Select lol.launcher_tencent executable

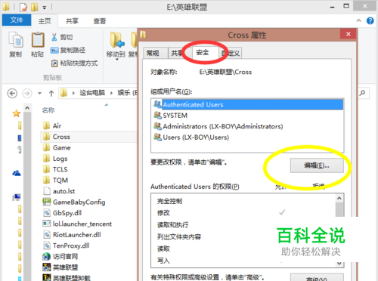coord(77,224)
